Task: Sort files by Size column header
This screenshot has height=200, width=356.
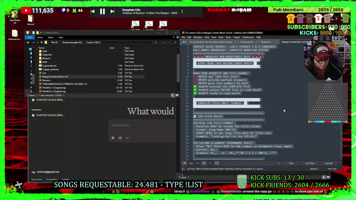Action: (112, 48)
